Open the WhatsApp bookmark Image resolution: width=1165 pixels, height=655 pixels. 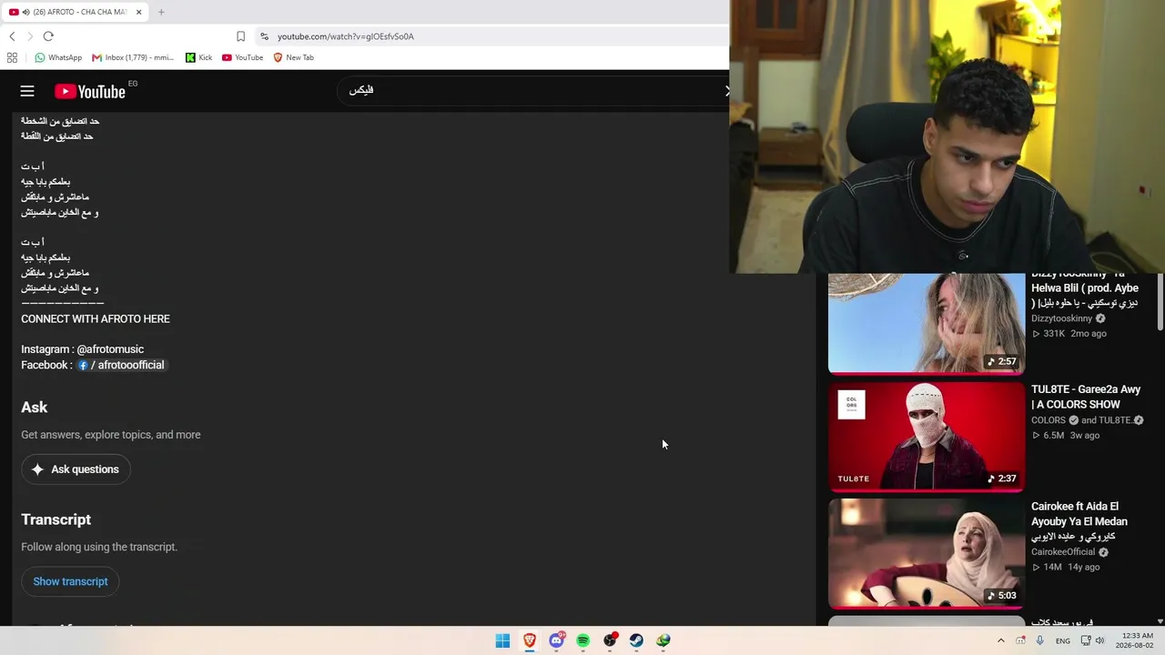pos(58,57)
